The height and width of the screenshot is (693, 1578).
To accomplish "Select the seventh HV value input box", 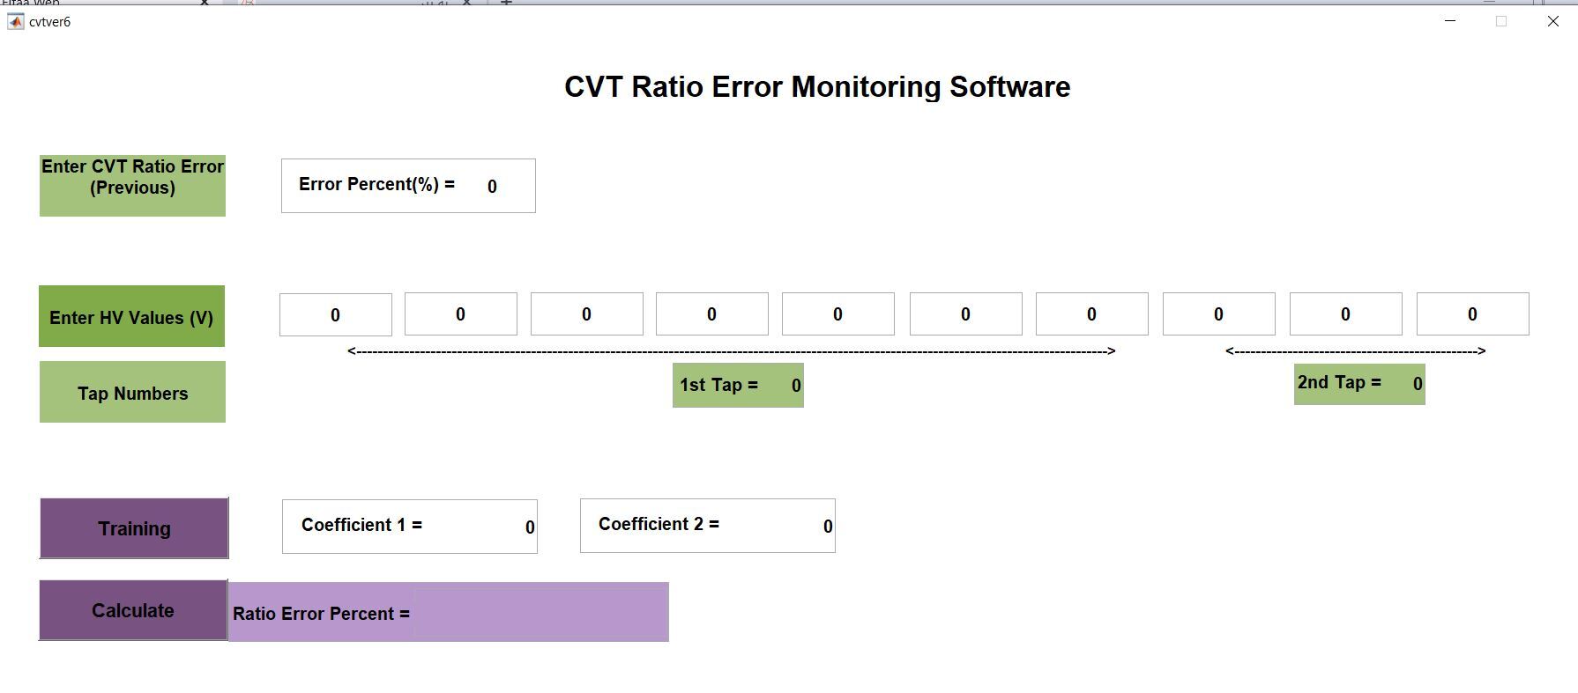I will pos(1091,314).
